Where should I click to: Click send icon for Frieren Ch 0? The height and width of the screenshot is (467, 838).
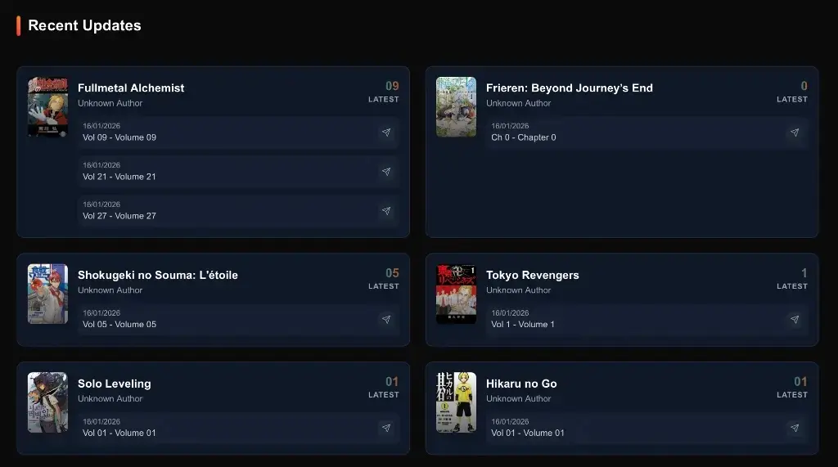795,132
